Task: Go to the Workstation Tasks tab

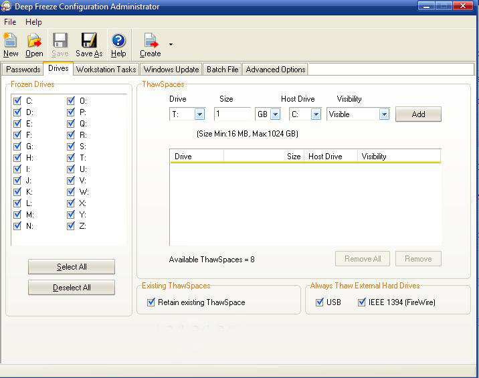Action: click(x=106, y=70)
